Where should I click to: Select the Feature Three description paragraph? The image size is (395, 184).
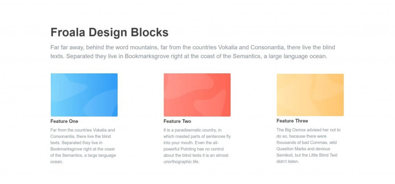point(309,146)
